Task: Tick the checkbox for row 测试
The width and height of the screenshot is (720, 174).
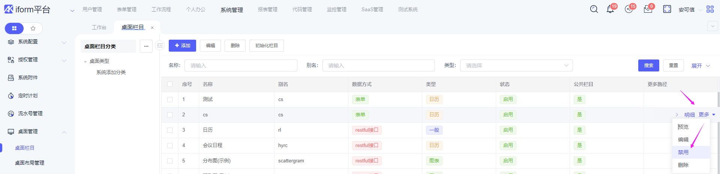Action: click(170, 100)
